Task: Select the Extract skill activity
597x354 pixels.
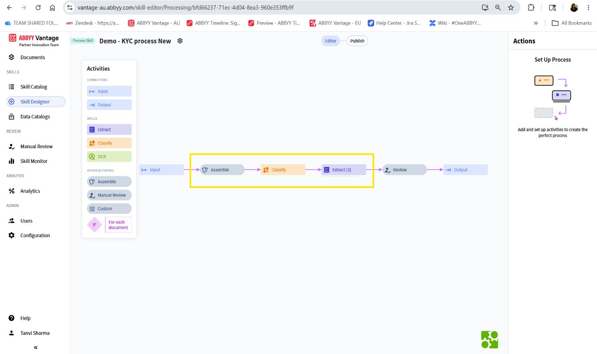Action: [x=109, y=130]
